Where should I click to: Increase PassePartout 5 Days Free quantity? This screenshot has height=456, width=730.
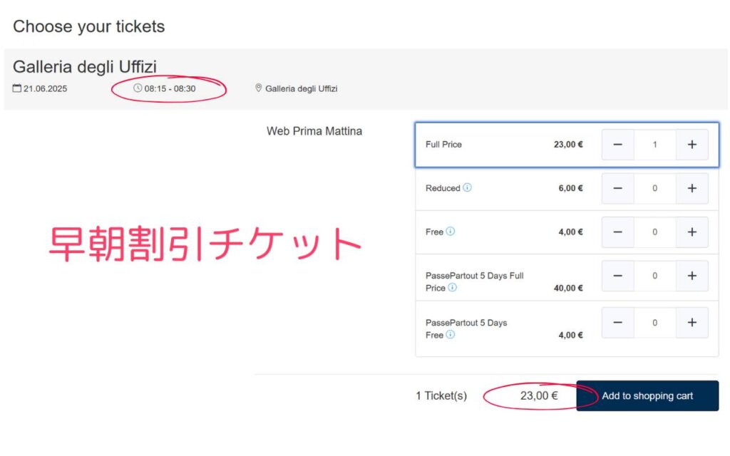pyautogui.click(x=692, y=323)
